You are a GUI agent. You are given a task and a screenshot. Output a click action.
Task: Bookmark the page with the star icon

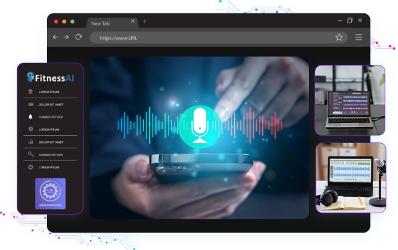tap(339, 37)
